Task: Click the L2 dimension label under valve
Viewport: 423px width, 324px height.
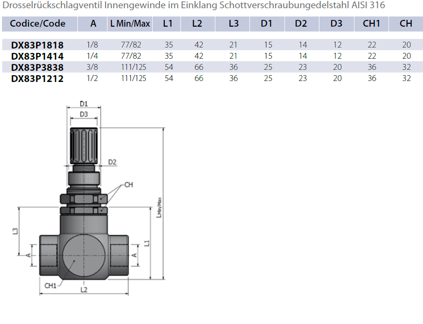Action: (x=84, y=290)
